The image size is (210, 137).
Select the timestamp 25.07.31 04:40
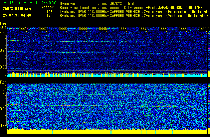pyautogui.click(x=17, y=15)
